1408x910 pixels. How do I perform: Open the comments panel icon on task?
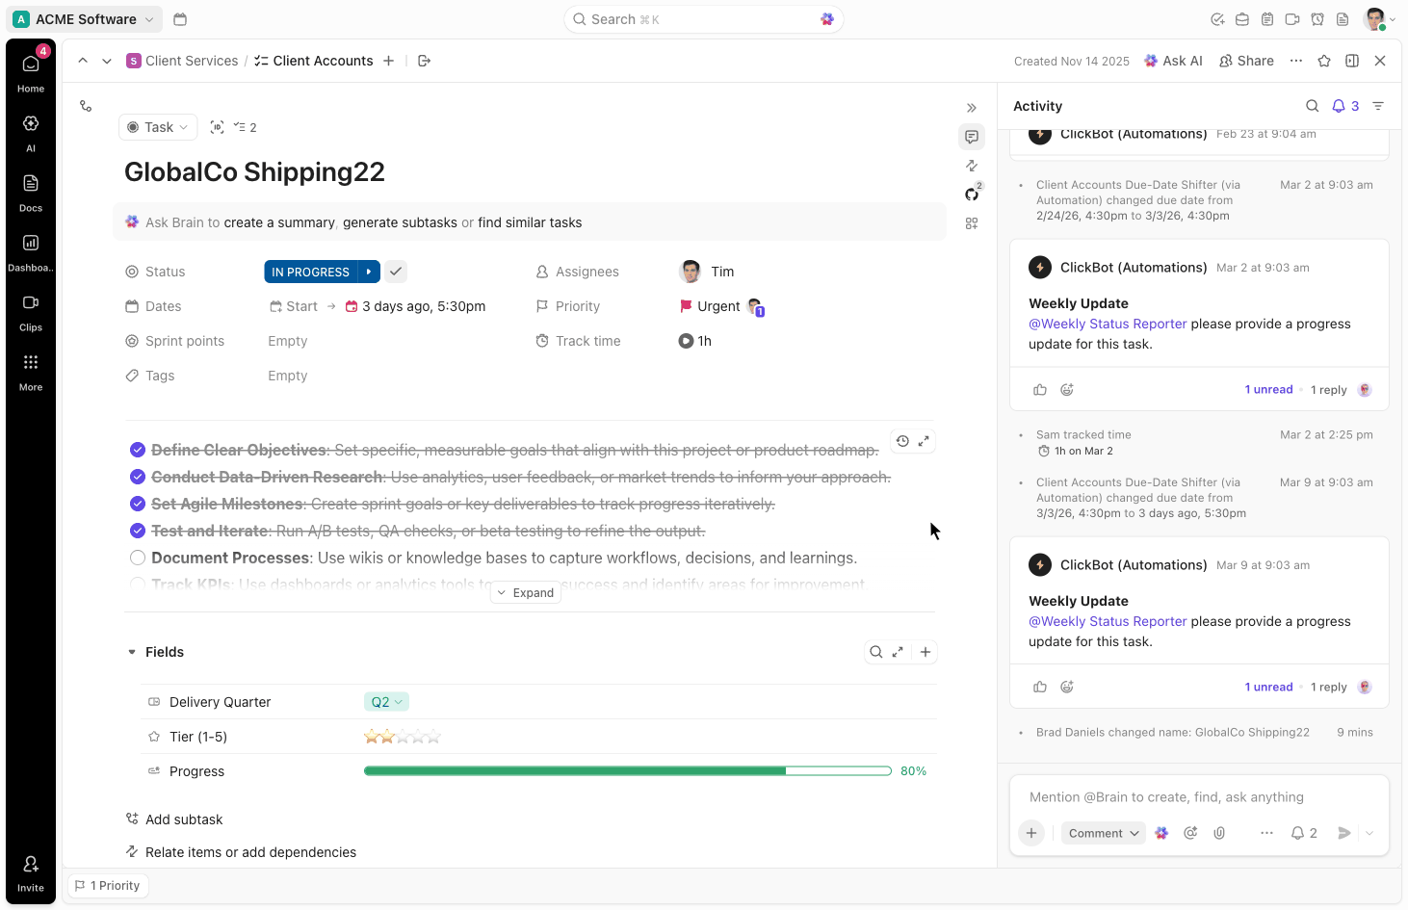coord(972,136)
